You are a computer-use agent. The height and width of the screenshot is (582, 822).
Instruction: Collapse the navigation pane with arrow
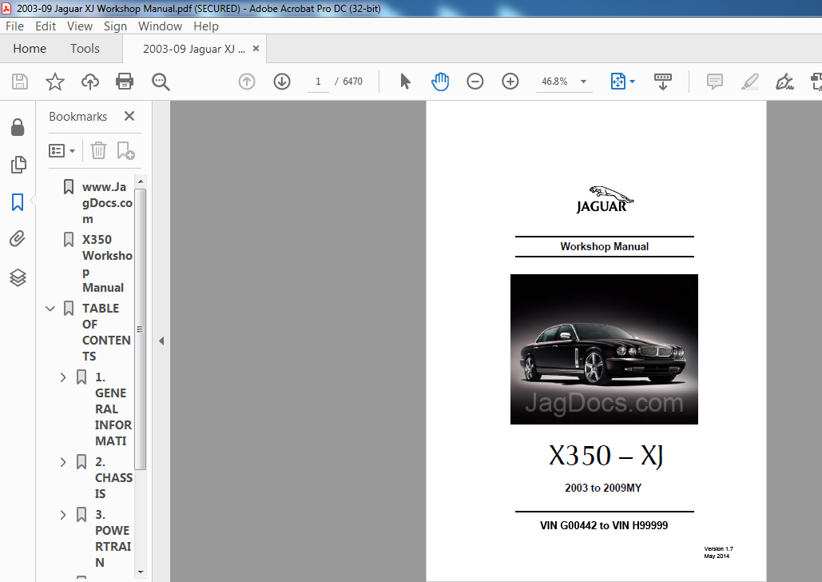point(161,341)
